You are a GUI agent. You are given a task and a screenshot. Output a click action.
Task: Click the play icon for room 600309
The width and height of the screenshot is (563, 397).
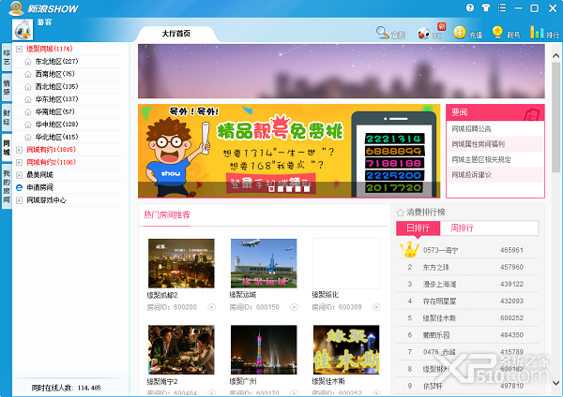(x=376, y=307)
